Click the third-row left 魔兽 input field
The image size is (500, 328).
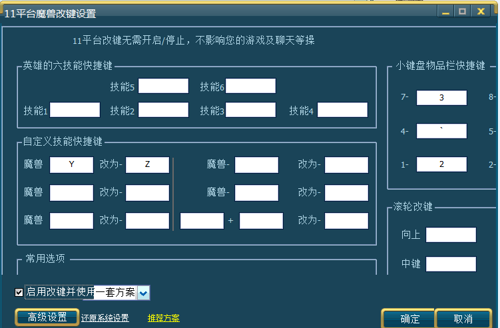[x=71, y=221]
